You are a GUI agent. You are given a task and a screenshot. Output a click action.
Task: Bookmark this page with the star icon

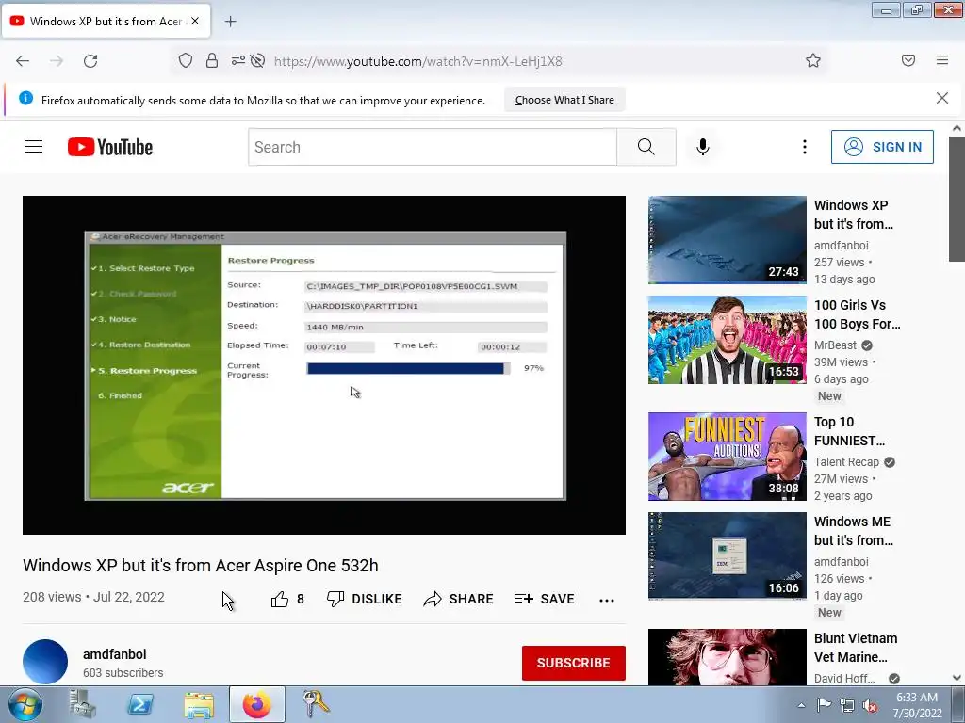click(813, 61)
